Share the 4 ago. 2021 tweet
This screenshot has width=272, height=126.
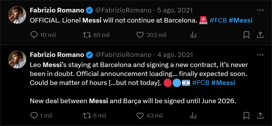(260, 115)
